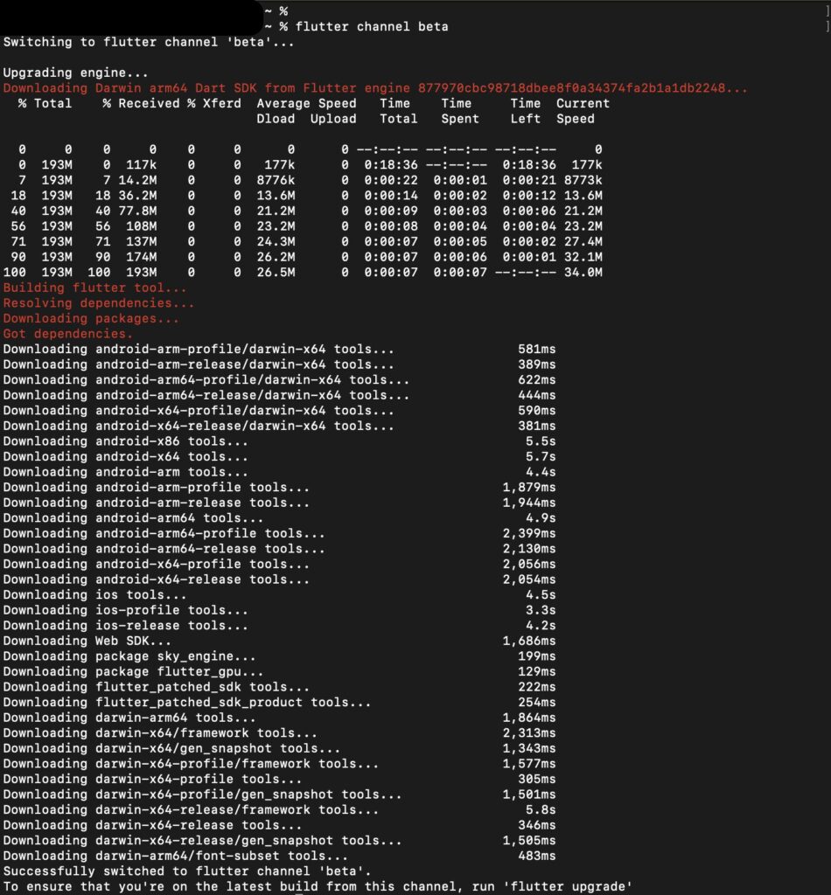The width and height of the screenshot is (831, 895).
Task: Click the '483ms' duration value
Action: click(x=537, y=857)
